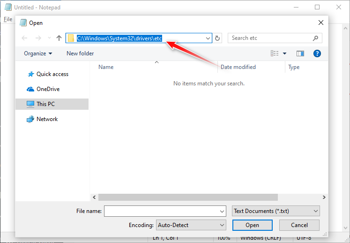The height and width of the screenshot is (243, 350).
Task: Click the Back navigation arrow
Action: pos(24,38)
